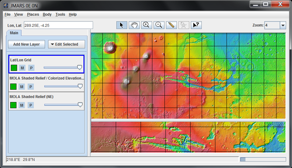292x168 pixels.
Task: Open the File menu
Action: [7, 14]
